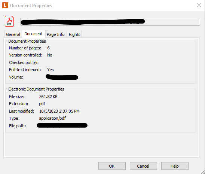
Task: Click the orange Laserfiche L logo
Action: [5, 5]
